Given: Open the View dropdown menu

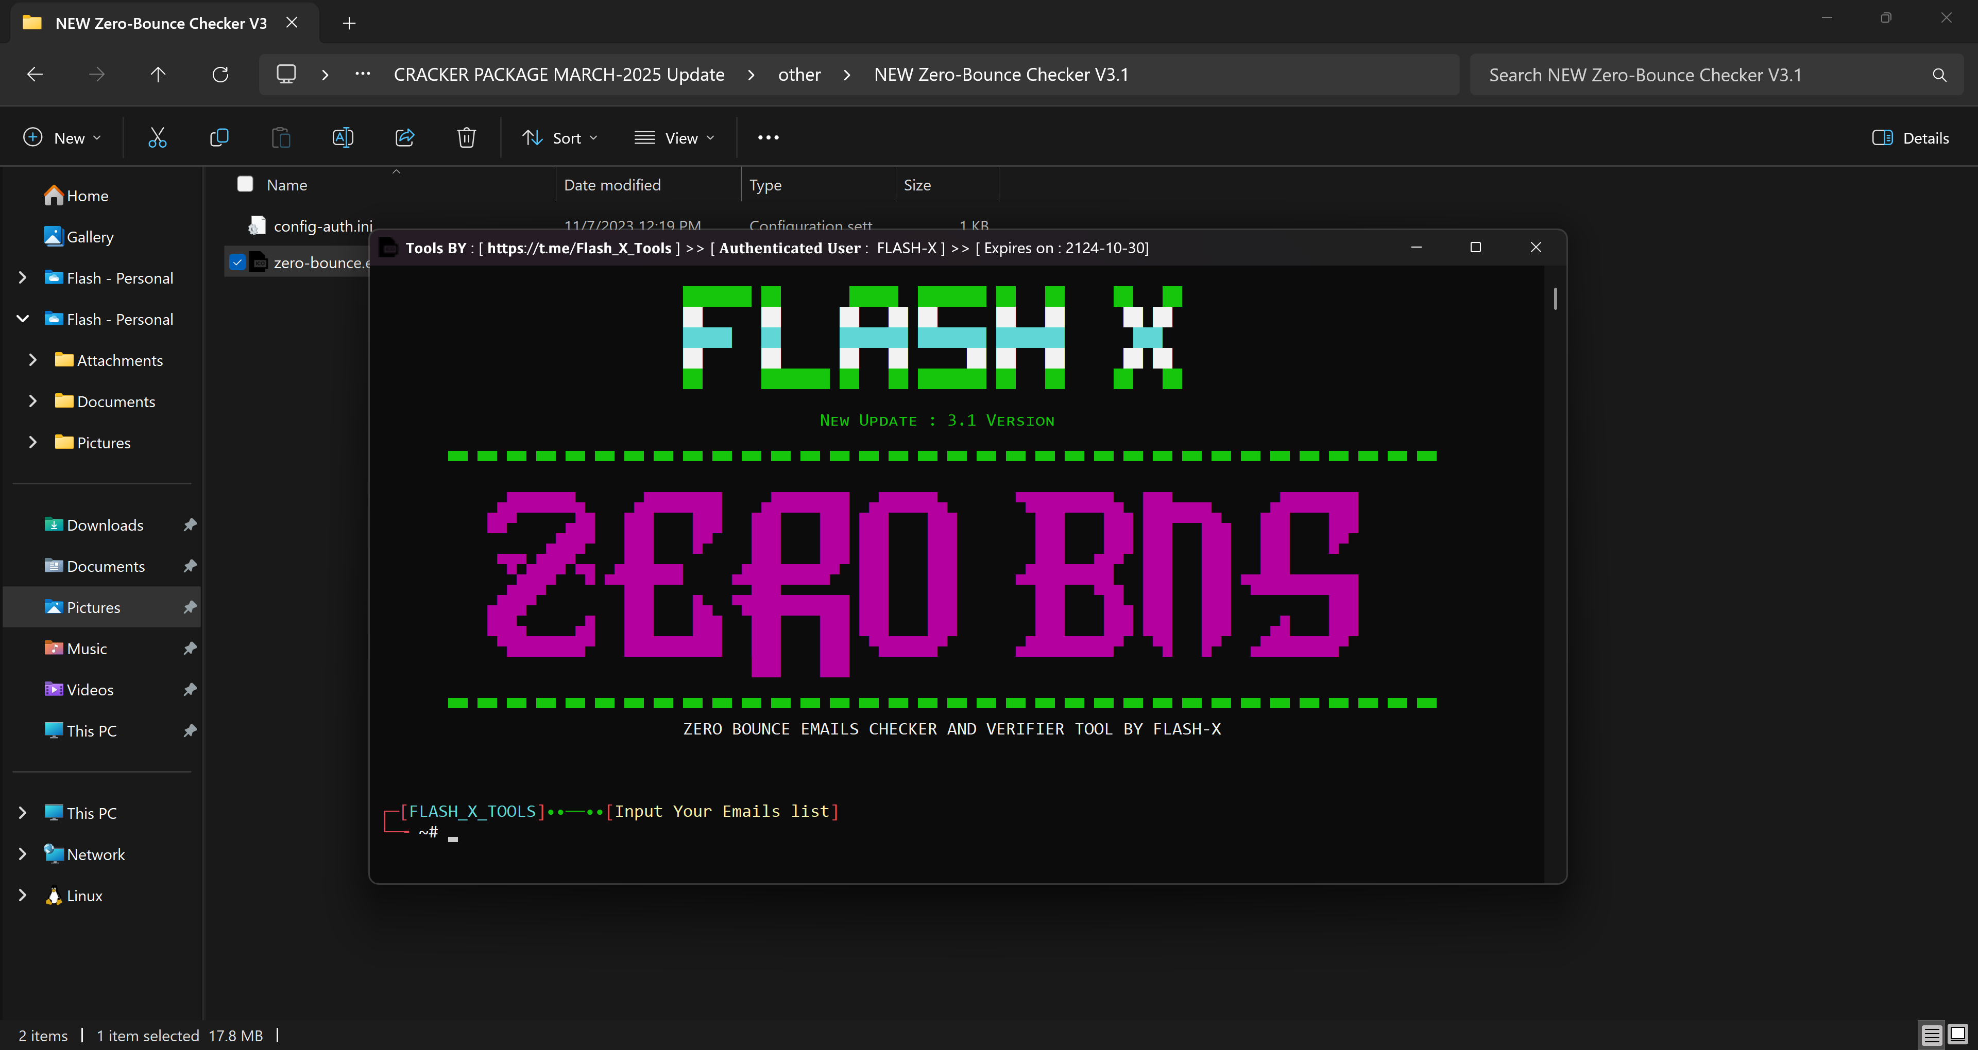Looking at the screenshot, I should coord(674,138).
